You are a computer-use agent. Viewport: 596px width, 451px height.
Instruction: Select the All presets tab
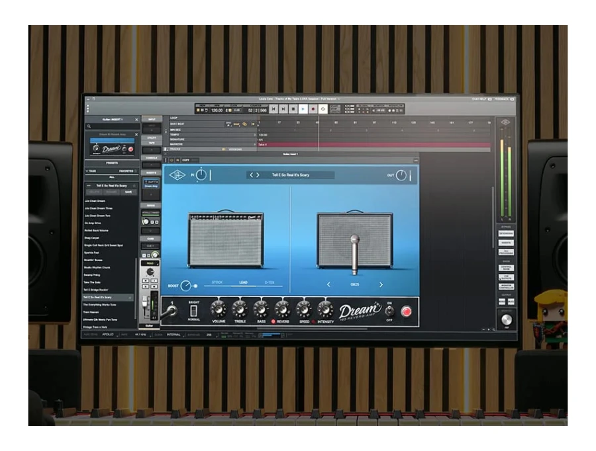[112, 177]
